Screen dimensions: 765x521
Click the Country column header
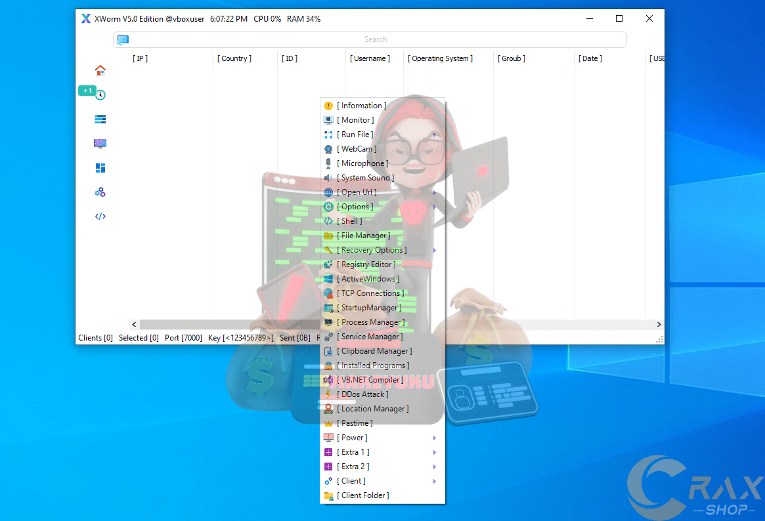point(236,58)
